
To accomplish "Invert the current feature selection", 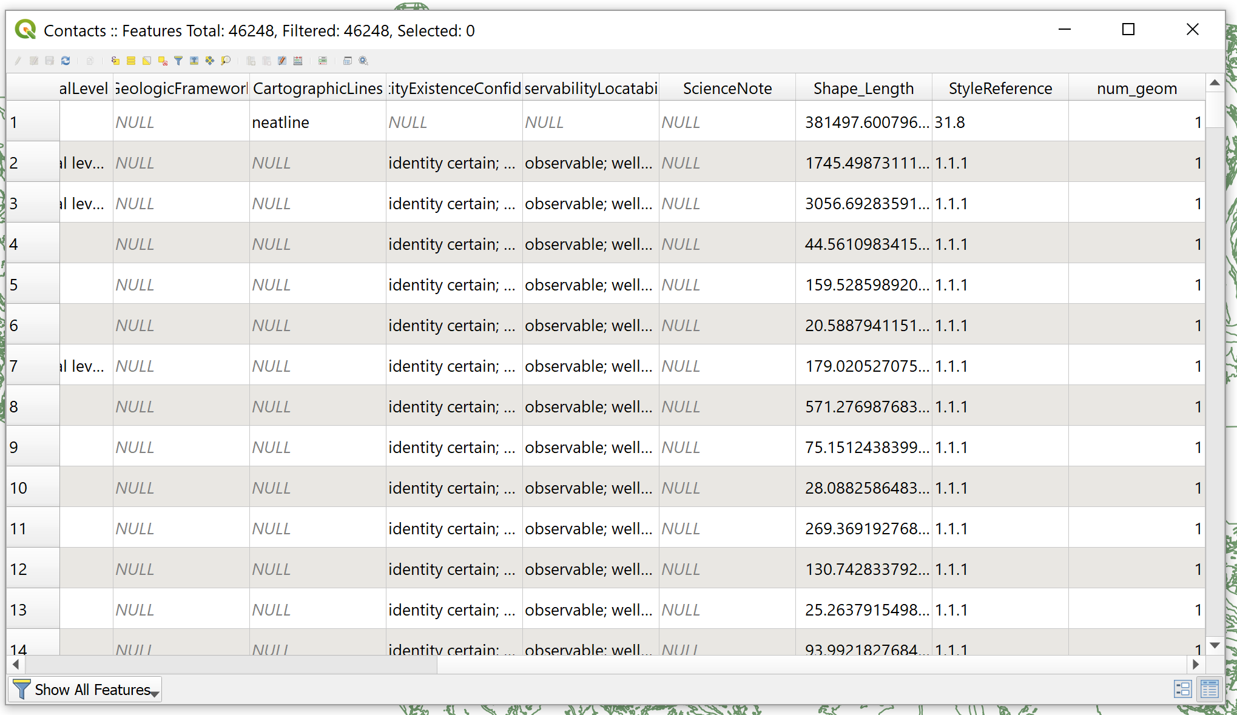I will coord(146,61).
